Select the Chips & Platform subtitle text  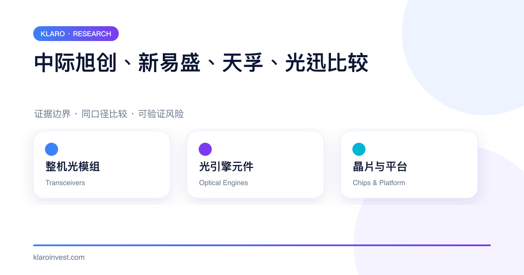[379, 183]
